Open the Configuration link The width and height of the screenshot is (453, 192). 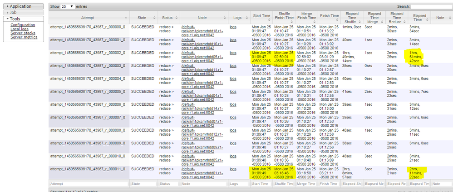tap(23, 25)
